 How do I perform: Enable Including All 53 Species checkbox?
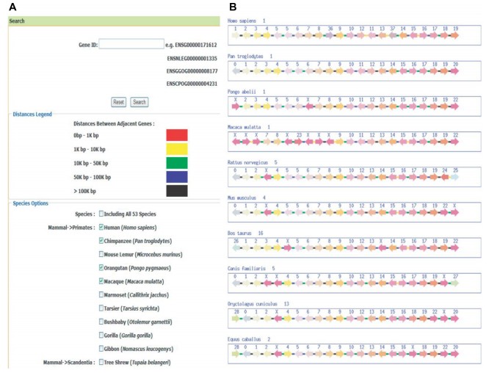click(101, 214)
